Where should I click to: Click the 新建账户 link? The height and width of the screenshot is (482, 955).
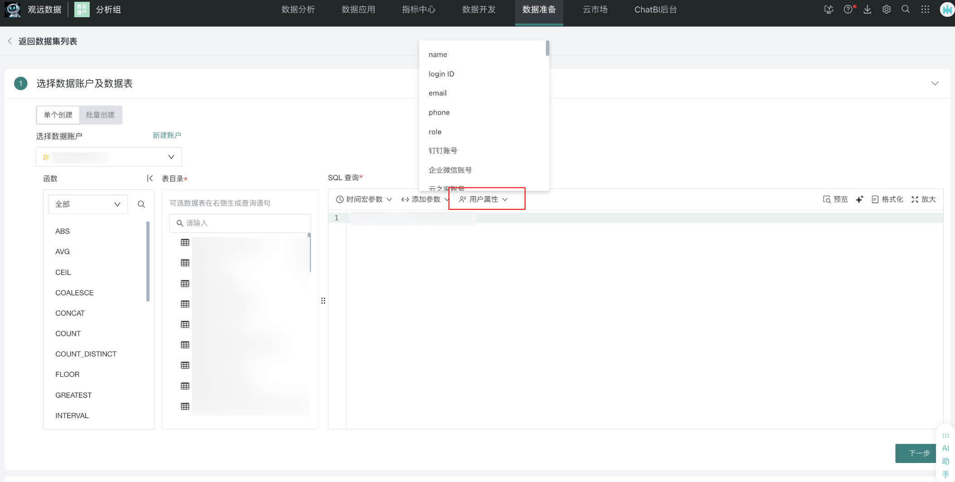[167, 135]
